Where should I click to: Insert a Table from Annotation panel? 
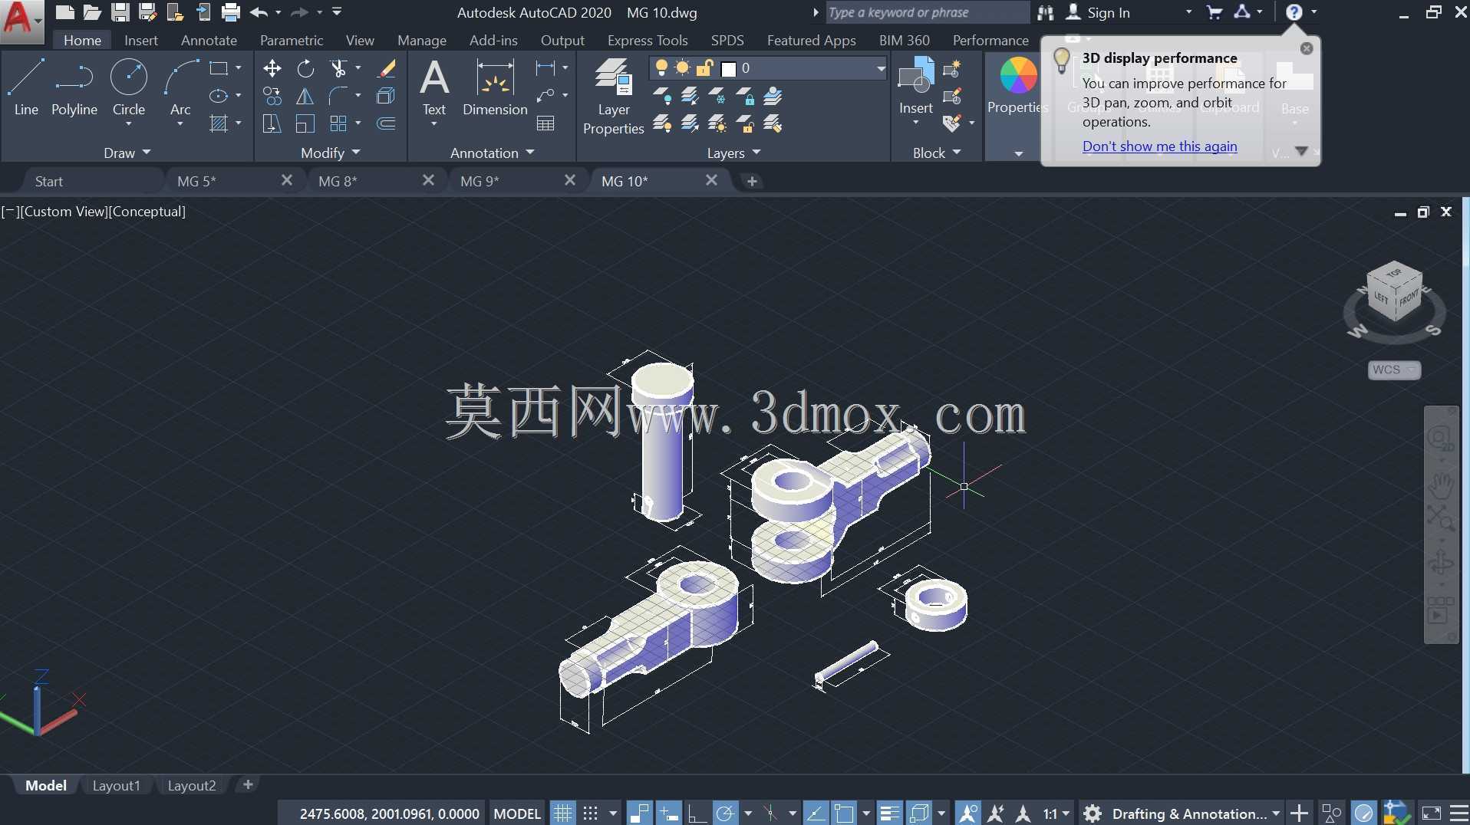[x=545, y=123]
